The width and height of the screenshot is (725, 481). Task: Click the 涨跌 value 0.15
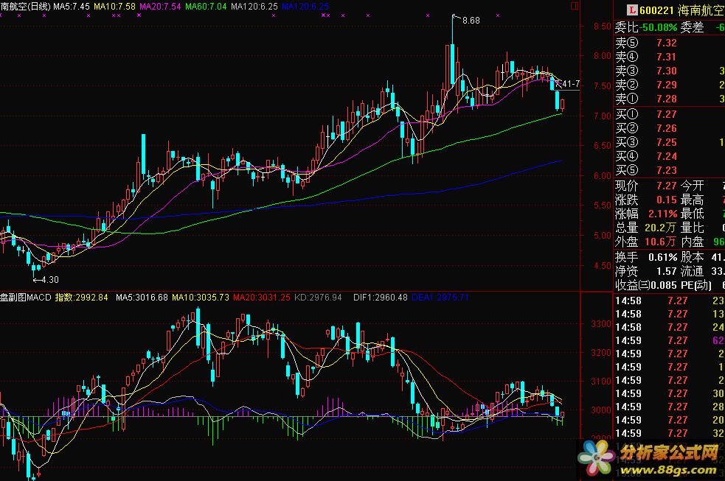(667, 200)
